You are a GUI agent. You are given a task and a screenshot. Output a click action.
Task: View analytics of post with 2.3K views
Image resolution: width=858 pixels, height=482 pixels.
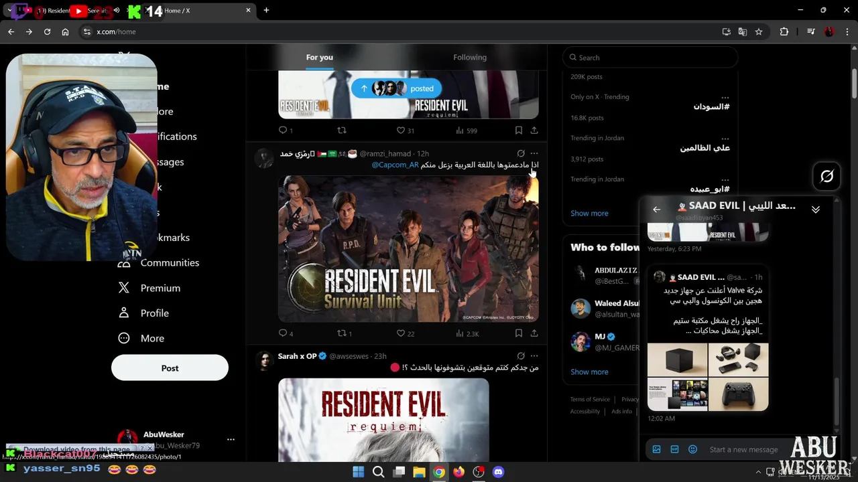467,333
